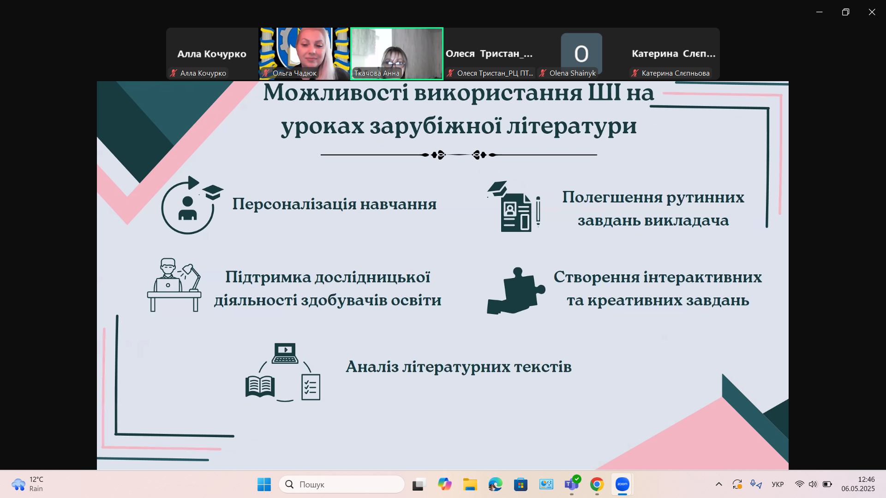Launch Microsoft Edge from taskbar
The height and width of the screenshot is (498, 886).
(x=495, y=484)
